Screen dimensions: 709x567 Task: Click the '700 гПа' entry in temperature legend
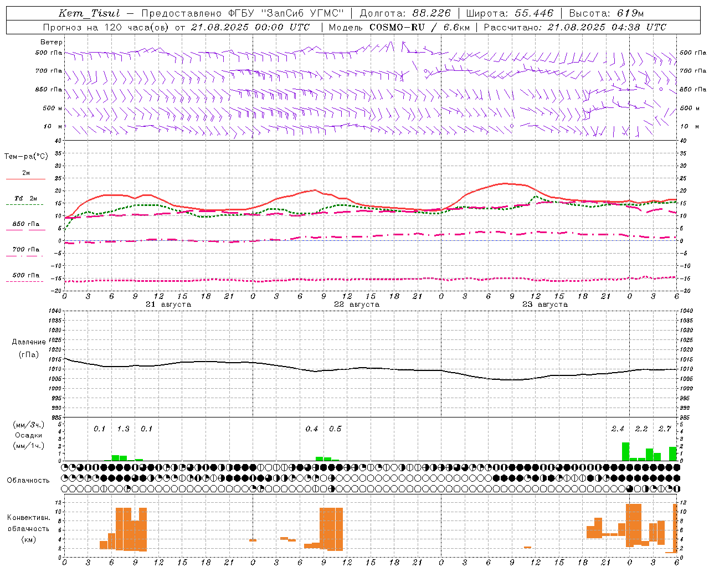tap(26, 249)
